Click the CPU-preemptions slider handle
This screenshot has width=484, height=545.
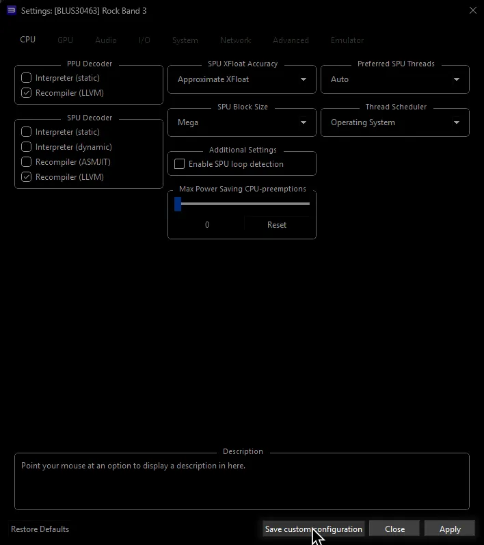tap(178, 204)
